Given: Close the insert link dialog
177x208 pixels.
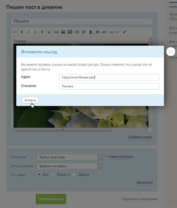Looking at the screenshot, I should (x=170, y=52).
